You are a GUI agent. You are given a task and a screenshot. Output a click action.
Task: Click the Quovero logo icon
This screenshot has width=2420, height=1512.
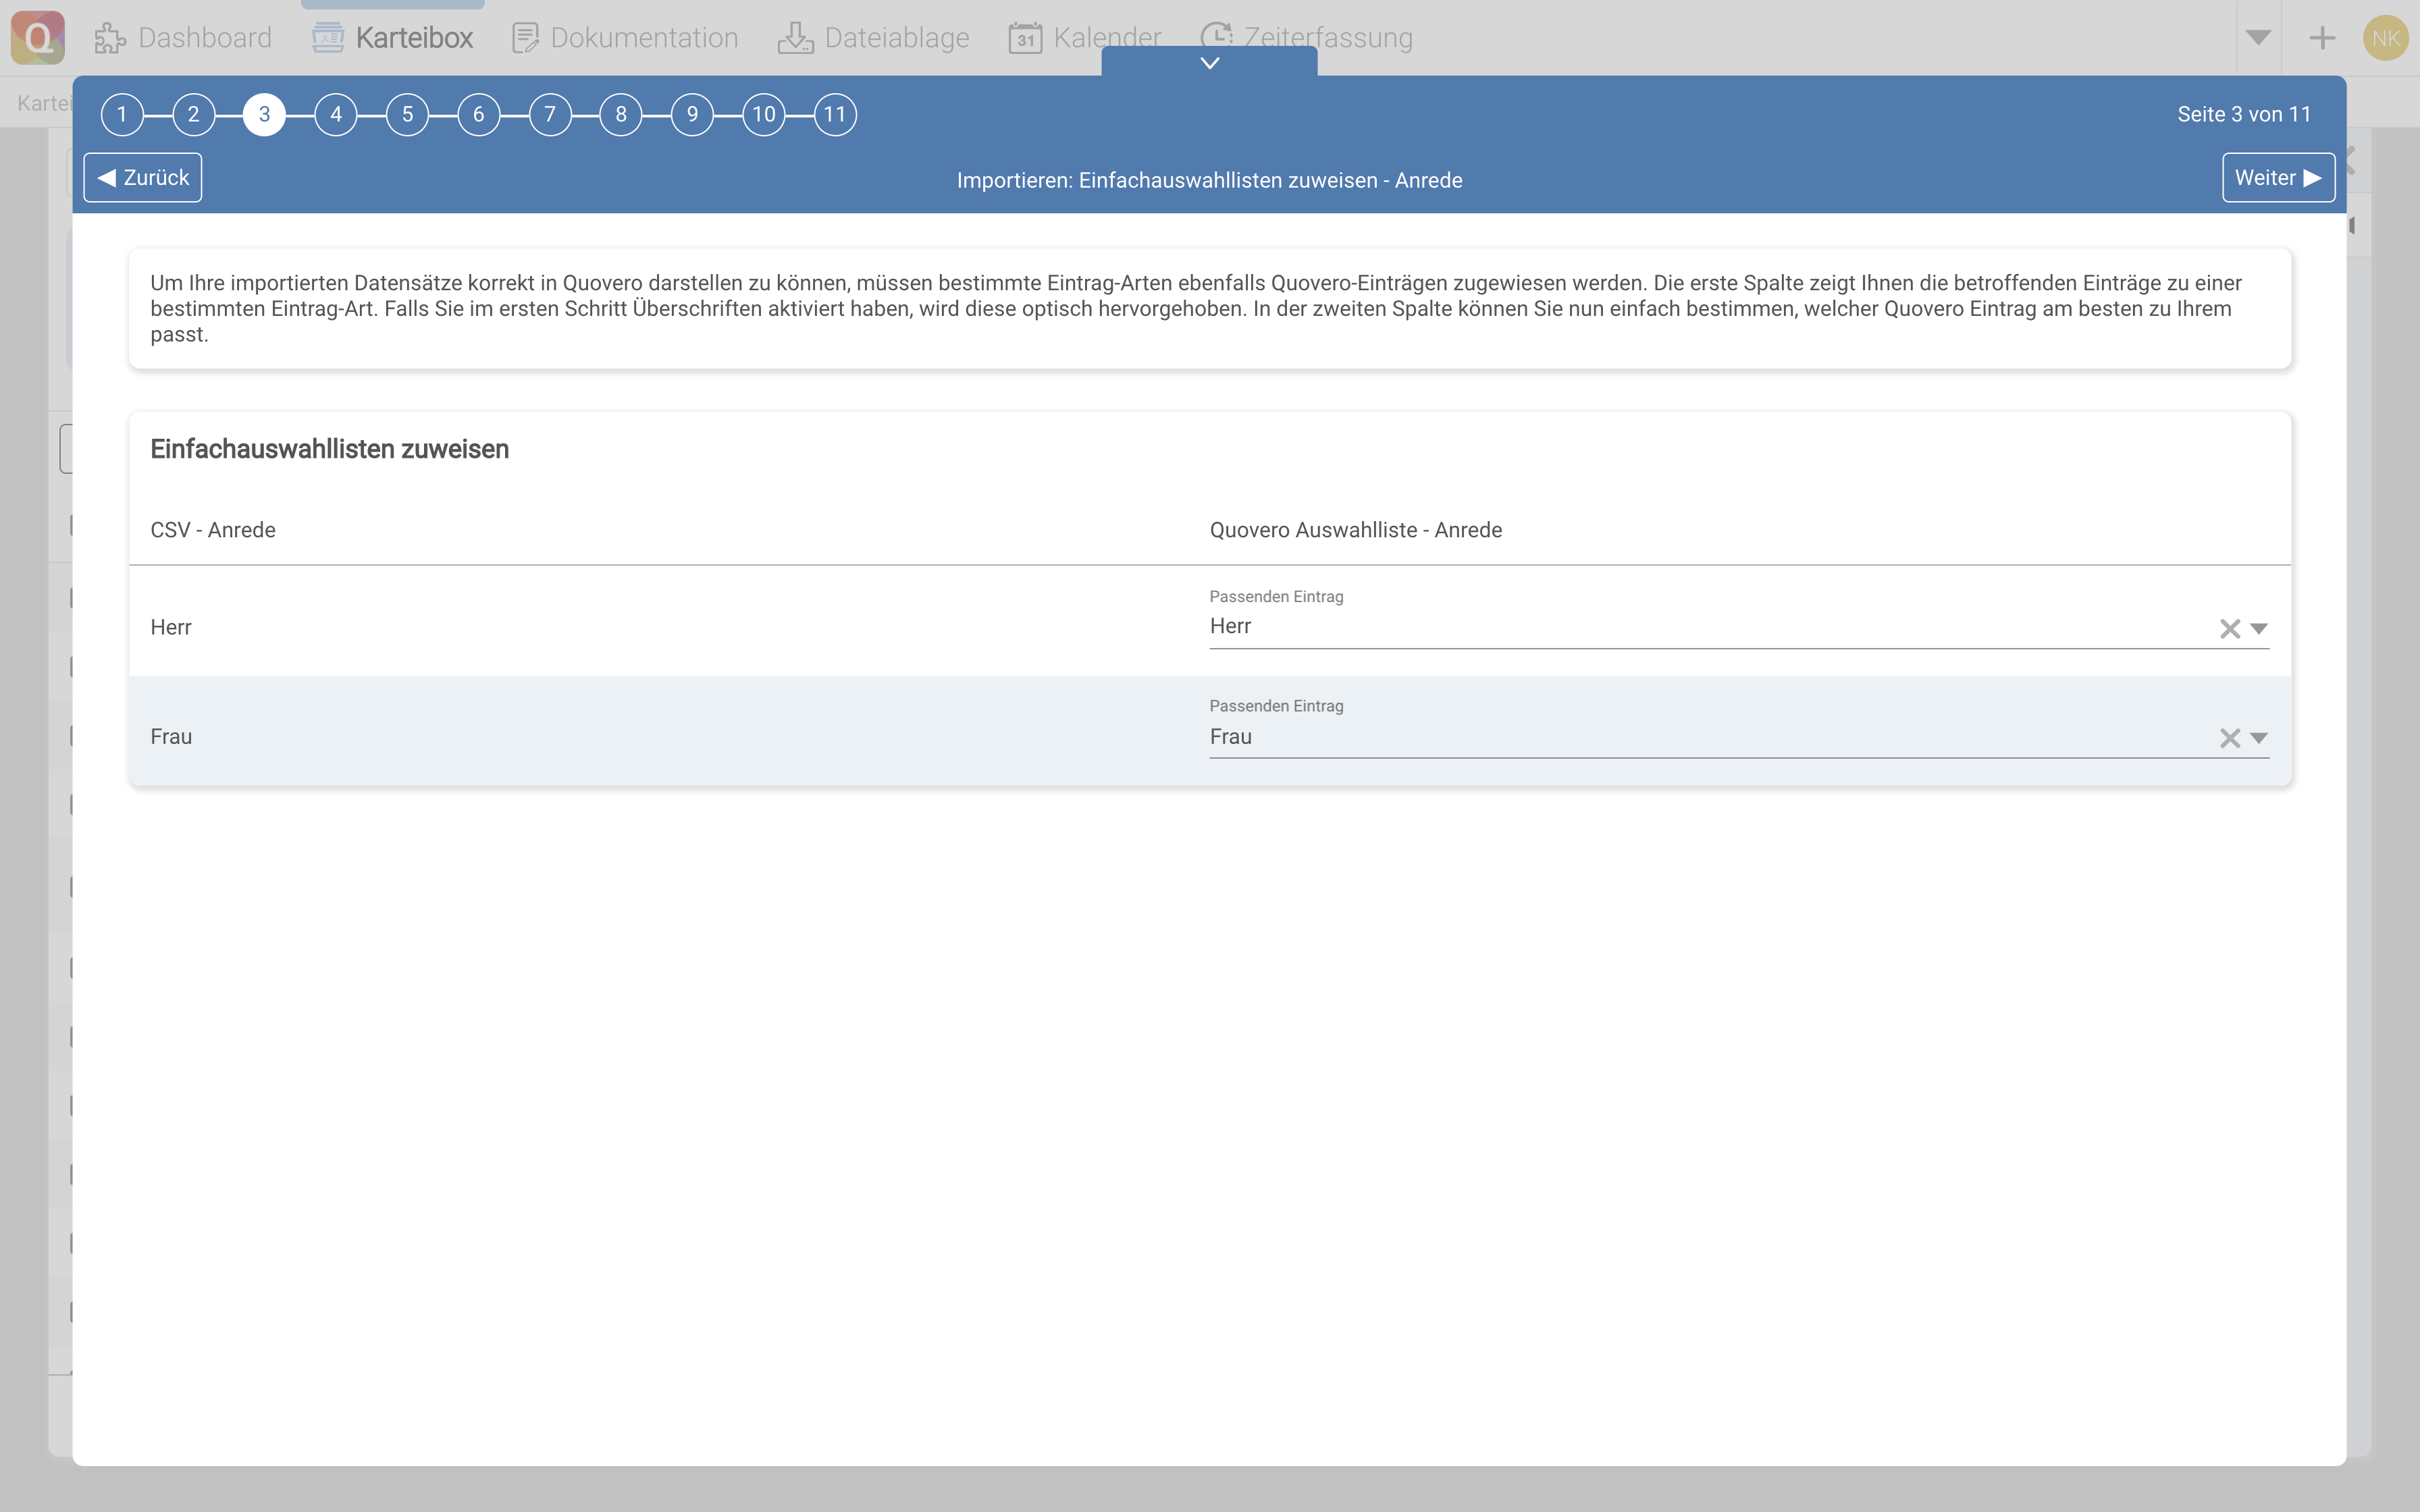coord(38,38)
